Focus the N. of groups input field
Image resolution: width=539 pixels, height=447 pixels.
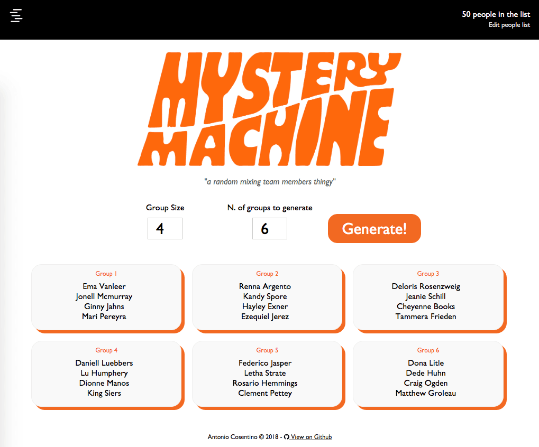[270, 229]
